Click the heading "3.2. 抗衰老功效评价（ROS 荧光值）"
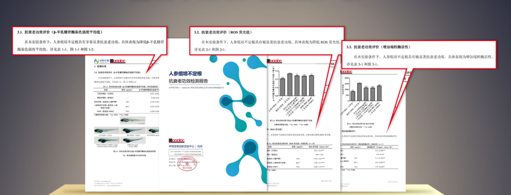 tap(223, 32)
